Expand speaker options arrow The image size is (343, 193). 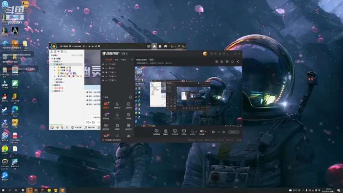205,132
